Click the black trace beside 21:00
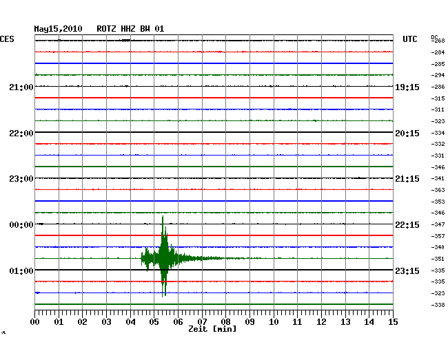The image size is (448, 340). pos(214,86)
